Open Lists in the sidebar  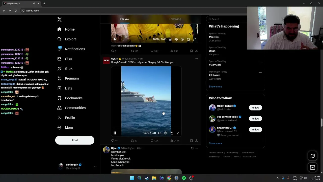click(65, 88)
